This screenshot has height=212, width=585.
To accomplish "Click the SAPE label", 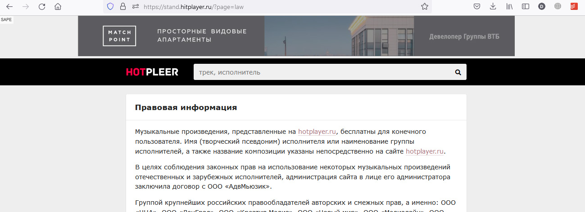I will coord(6,20).
